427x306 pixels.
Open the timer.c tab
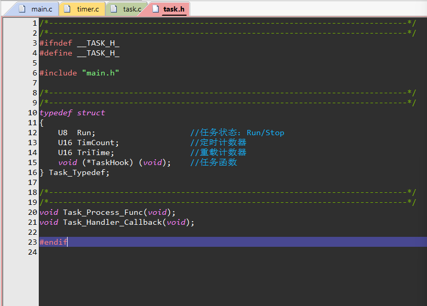click(82, 9)
